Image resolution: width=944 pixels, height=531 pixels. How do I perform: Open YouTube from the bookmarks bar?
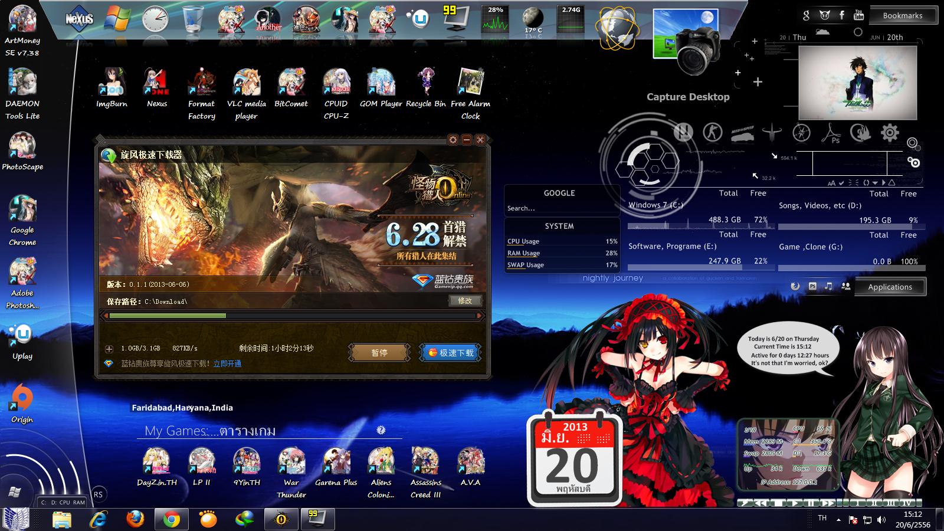click(859, 15)
